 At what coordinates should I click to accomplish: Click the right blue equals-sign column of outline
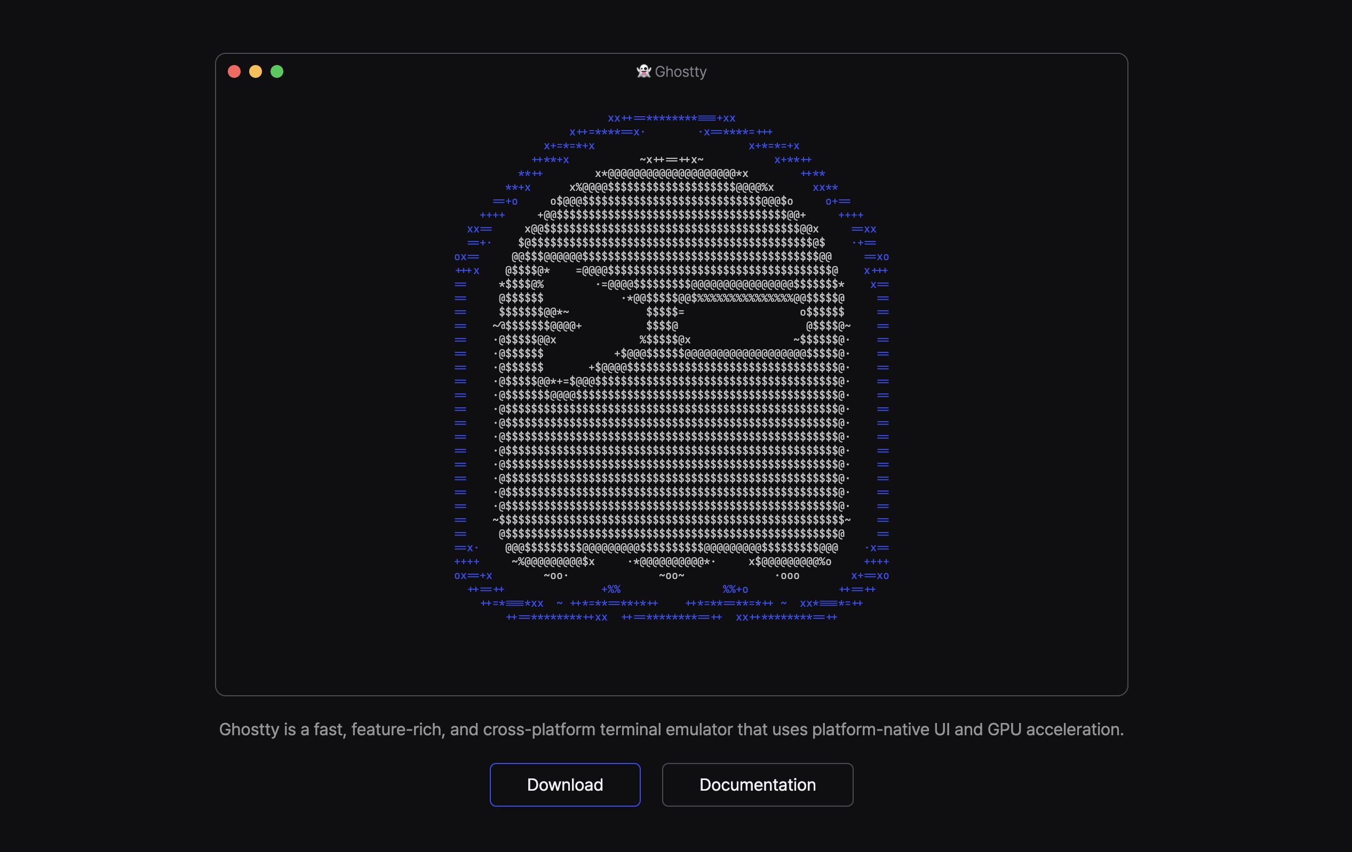pos(882,415)
